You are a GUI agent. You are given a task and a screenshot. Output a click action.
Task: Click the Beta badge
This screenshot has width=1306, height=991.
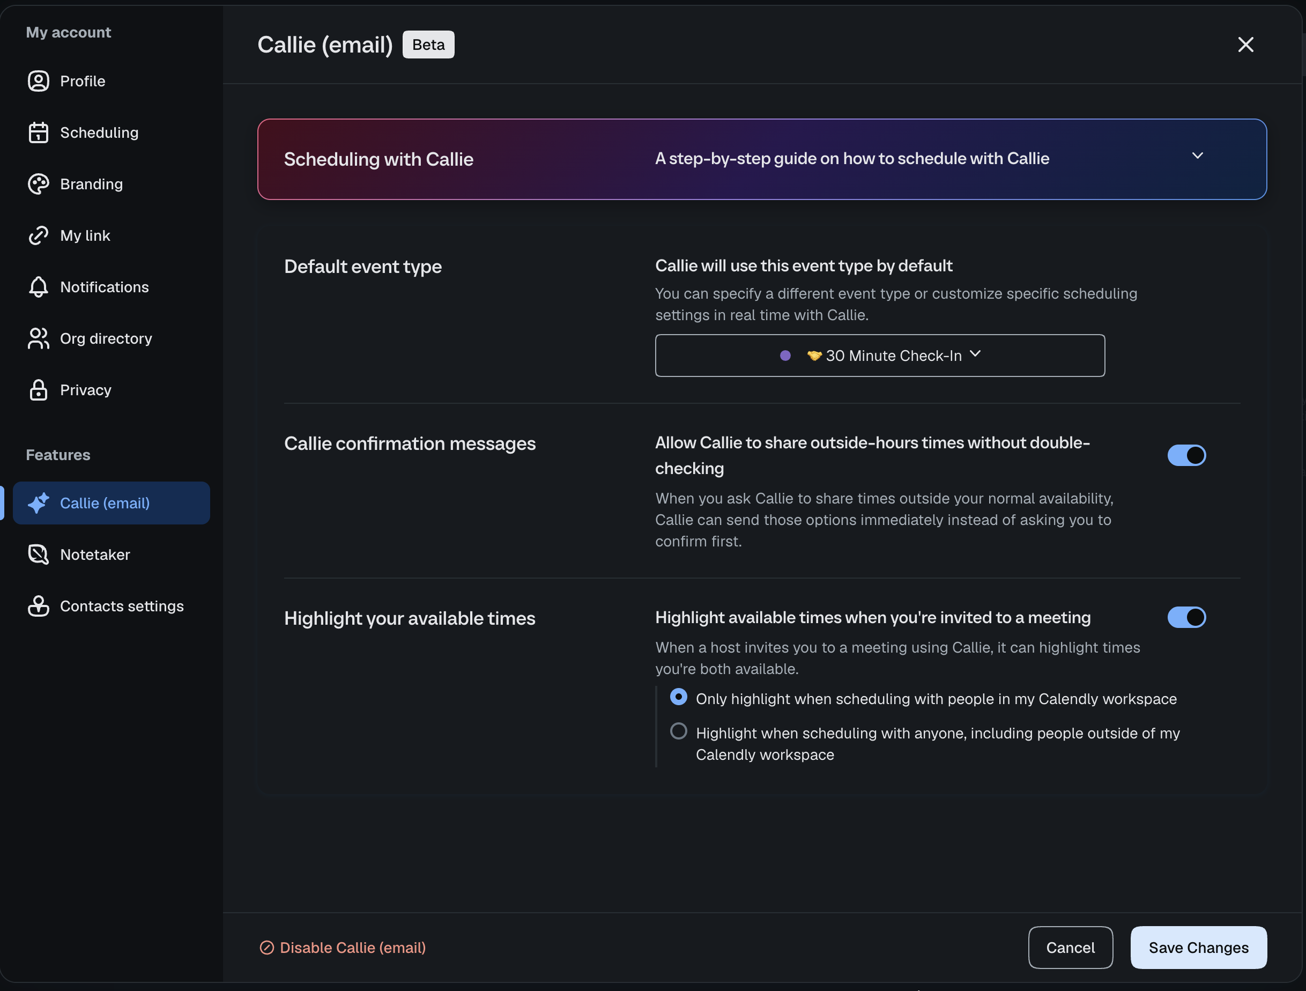(429, 45)
